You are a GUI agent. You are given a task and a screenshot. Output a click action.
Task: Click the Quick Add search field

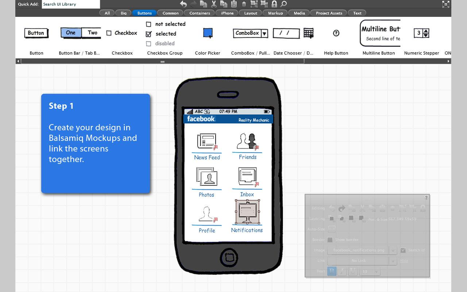coord(71,4)
